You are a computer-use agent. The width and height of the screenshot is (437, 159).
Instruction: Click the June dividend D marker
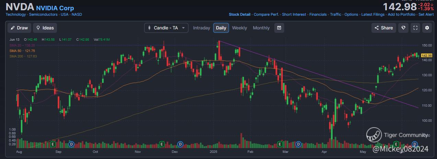[x=415, y=144]
